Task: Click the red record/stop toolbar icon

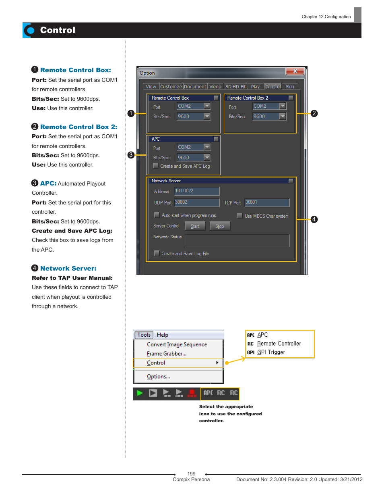Action: pos(192,393)
